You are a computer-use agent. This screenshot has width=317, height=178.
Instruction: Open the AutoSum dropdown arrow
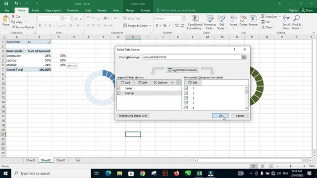[280, 16]
